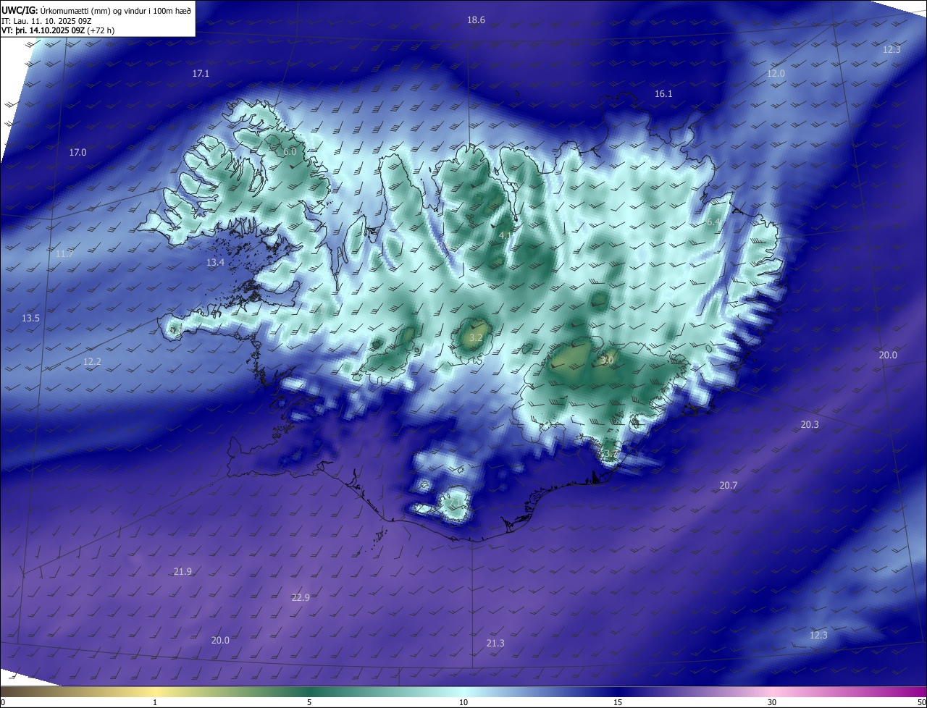
Task: Click the 20.3 value label
Action: (x=810, y=425)
